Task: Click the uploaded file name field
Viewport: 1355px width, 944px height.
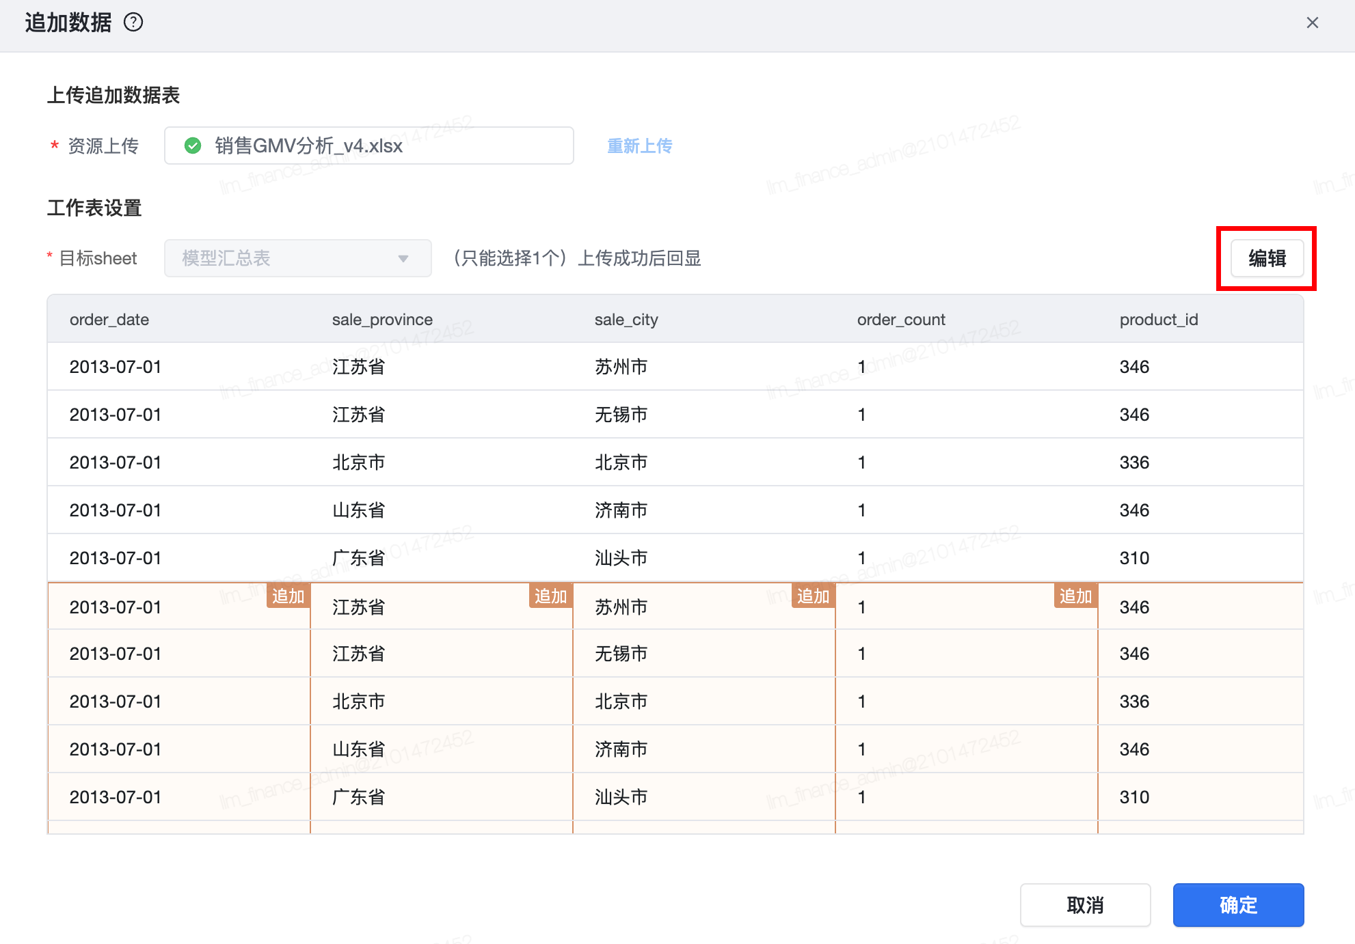Action: pyautogui.click(x=368, y=145)
